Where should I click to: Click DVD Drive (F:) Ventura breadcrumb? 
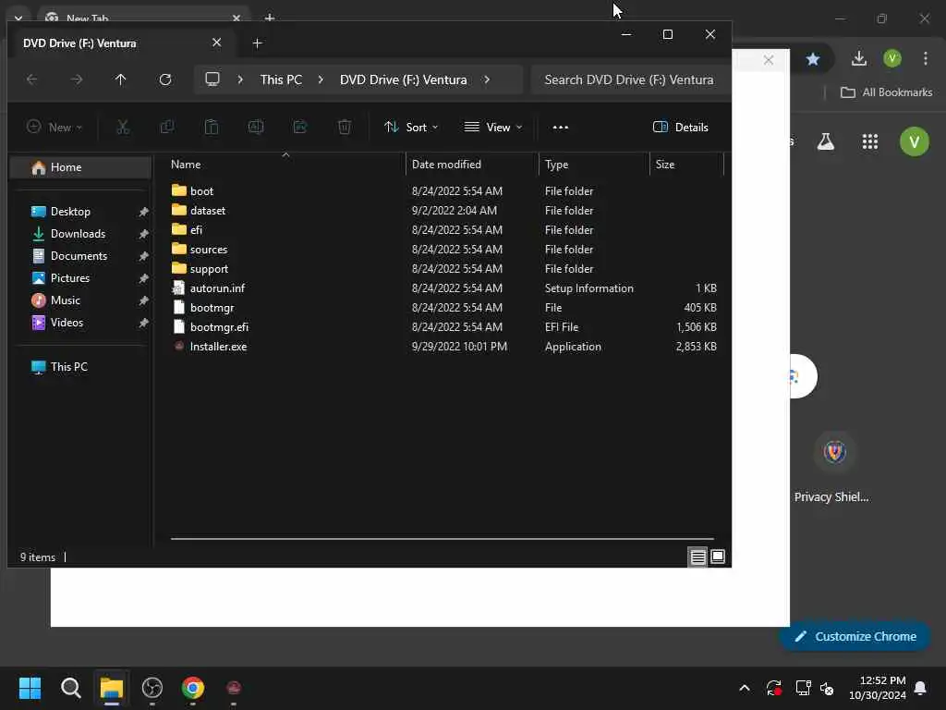point(403,80)
